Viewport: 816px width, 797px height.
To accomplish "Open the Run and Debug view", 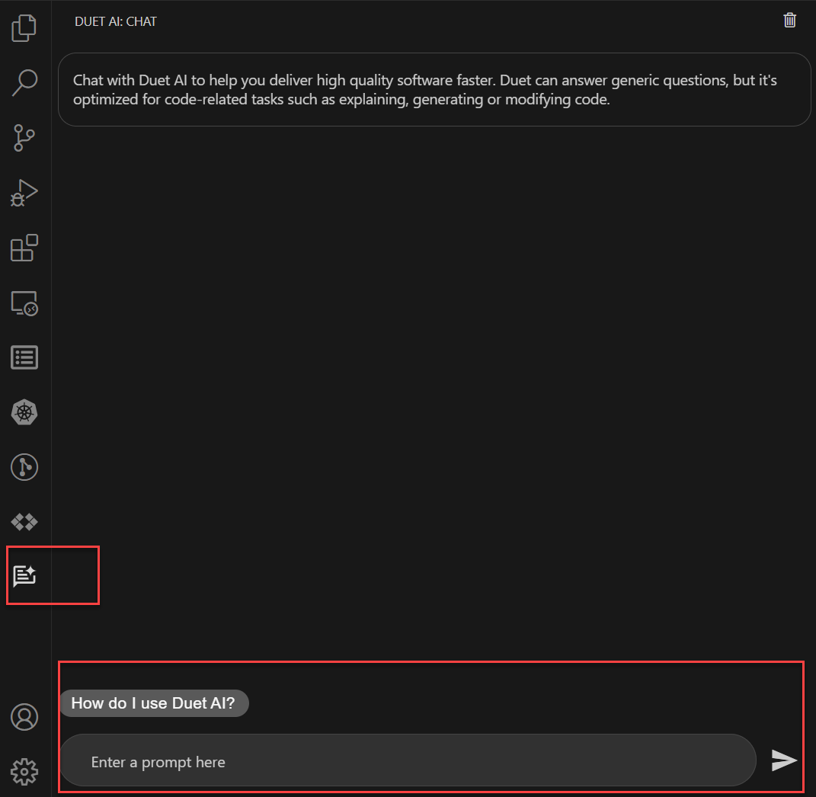I will pos(24,193).
